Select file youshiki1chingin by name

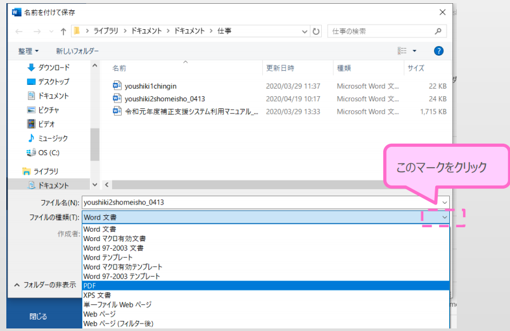pos(151,86)
